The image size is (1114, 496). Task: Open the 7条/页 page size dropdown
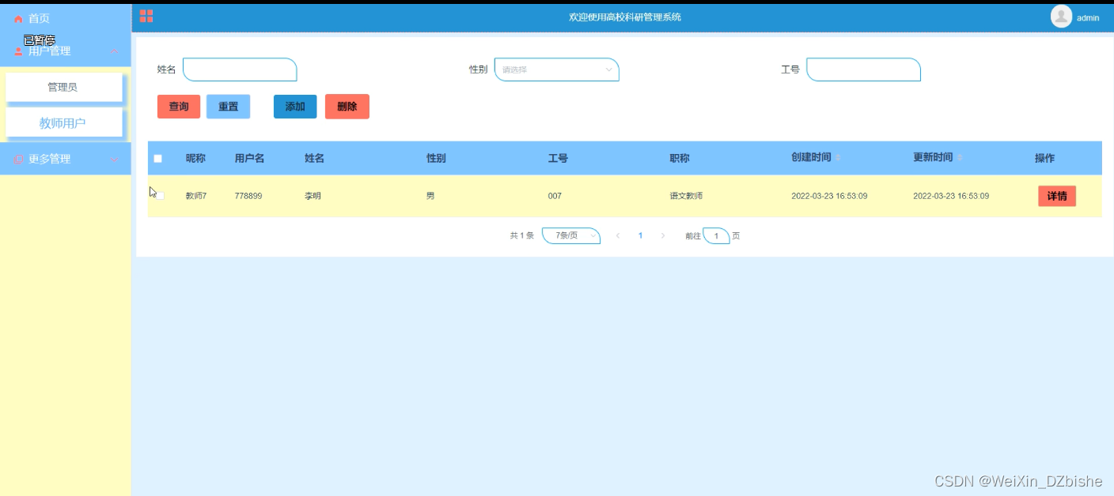[x=571, y=235]
